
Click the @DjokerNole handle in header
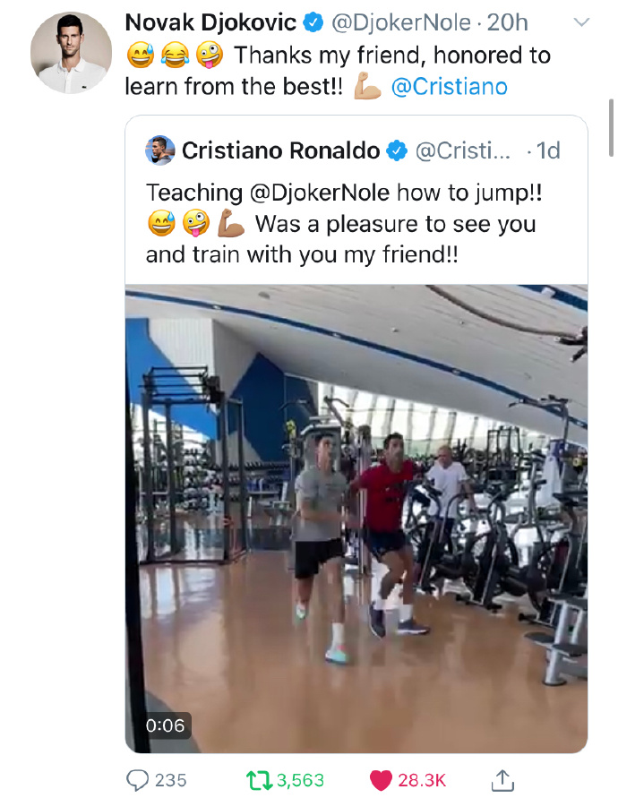pyautogui.click(x=401, y=22)
